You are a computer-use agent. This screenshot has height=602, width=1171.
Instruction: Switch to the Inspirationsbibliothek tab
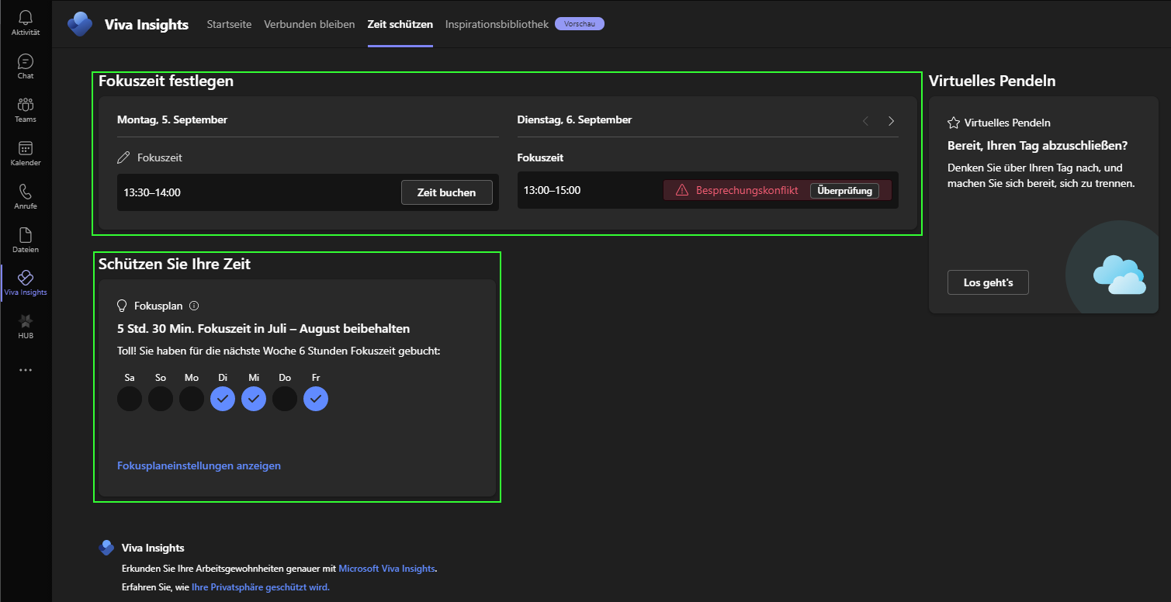click(x=497, y=24)
